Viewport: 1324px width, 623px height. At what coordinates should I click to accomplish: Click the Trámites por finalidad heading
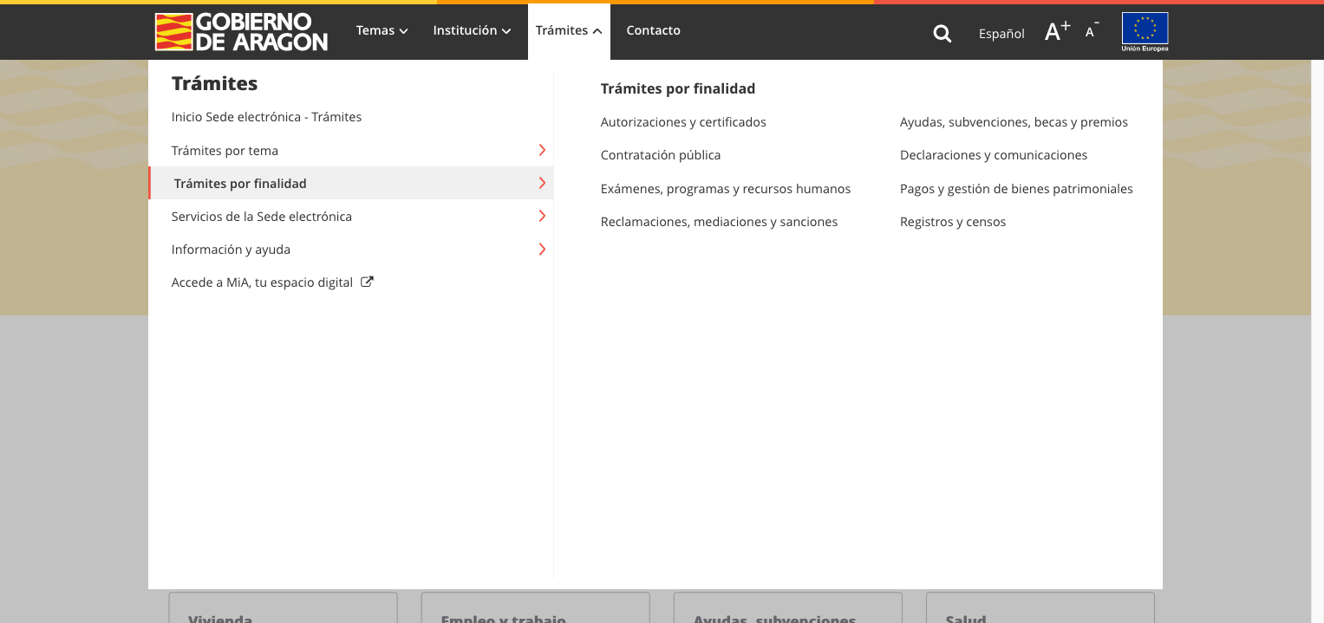click(x=678, y=88)
